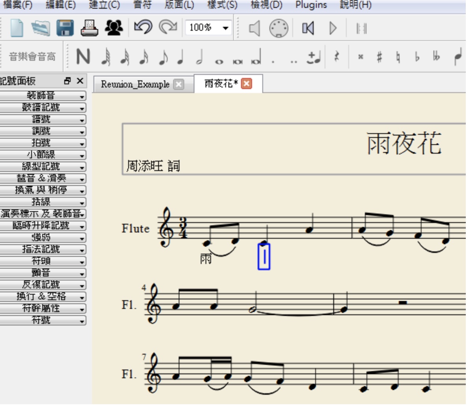Toggle rest input with the rest icon
The image size is (467, 405).
(336, 57)
